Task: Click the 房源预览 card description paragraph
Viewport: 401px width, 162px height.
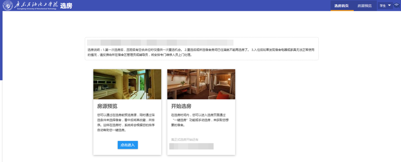Action: click(125, 122)
